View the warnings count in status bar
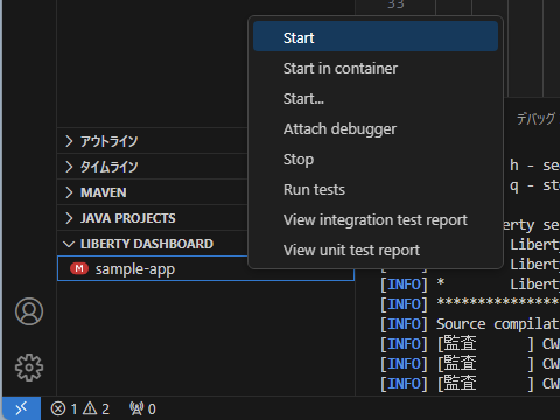560x420 pixels. click(99, 409)
